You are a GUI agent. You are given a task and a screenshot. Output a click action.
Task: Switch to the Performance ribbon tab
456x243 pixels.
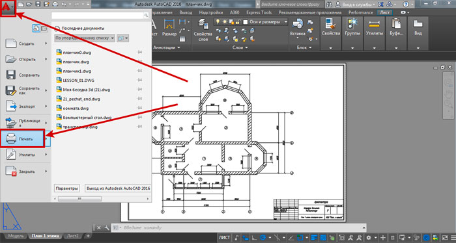360,12
